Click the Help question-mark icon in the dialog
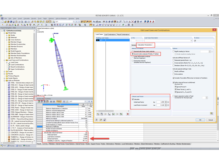This screenshot has height=164, width=219. [97, 120]
